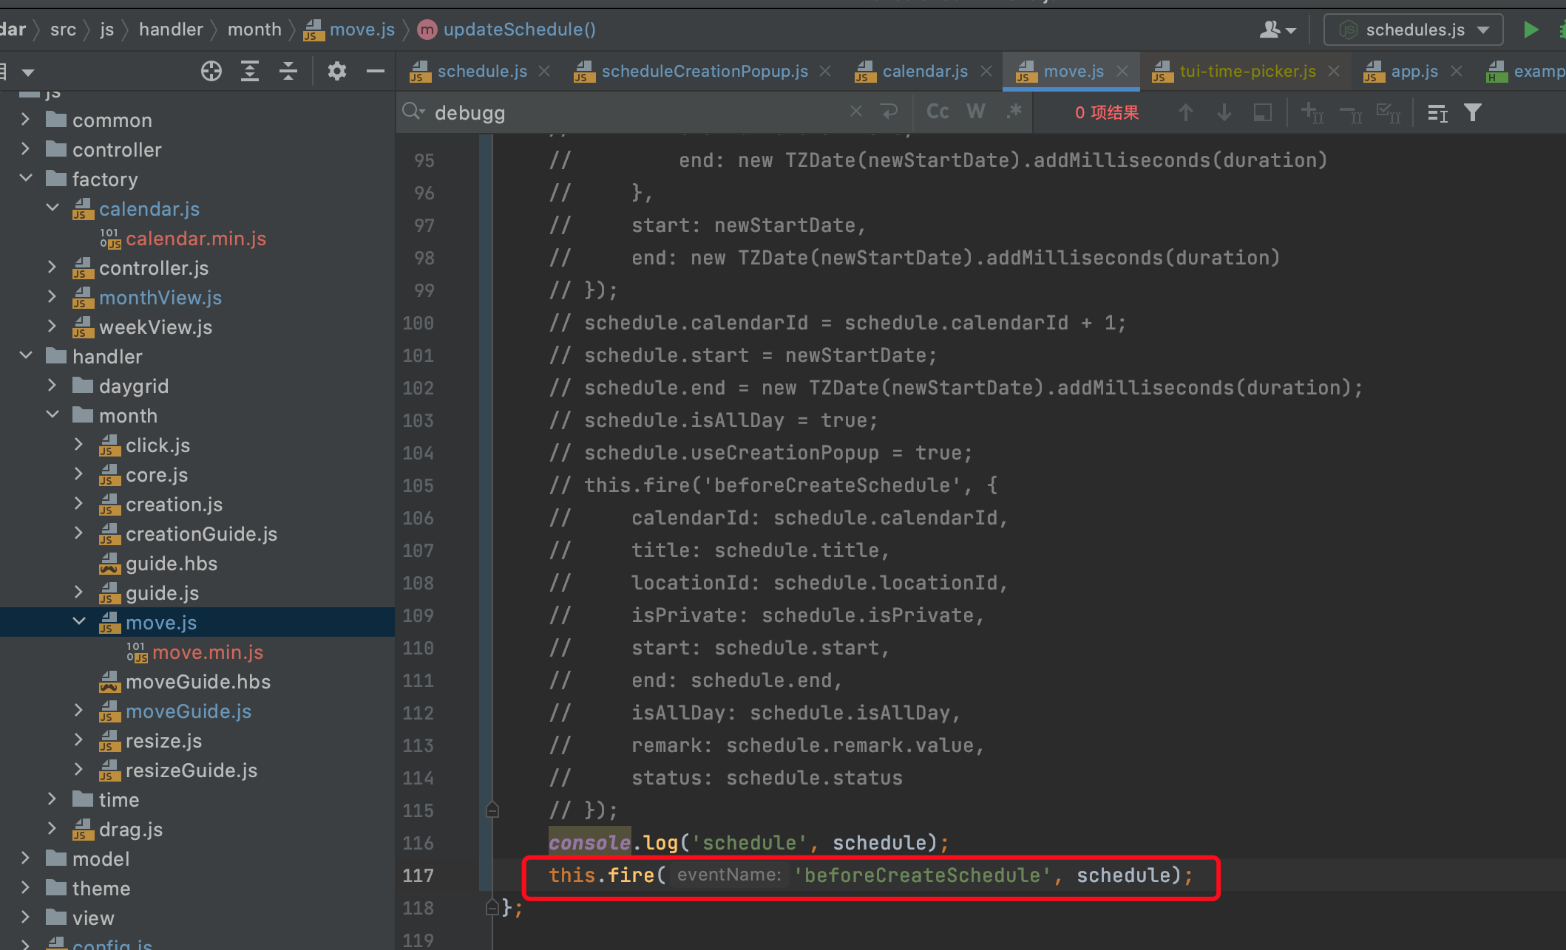Screen dimensions: 1566x950
Task: Click the green Run button
Action: 1531,30
